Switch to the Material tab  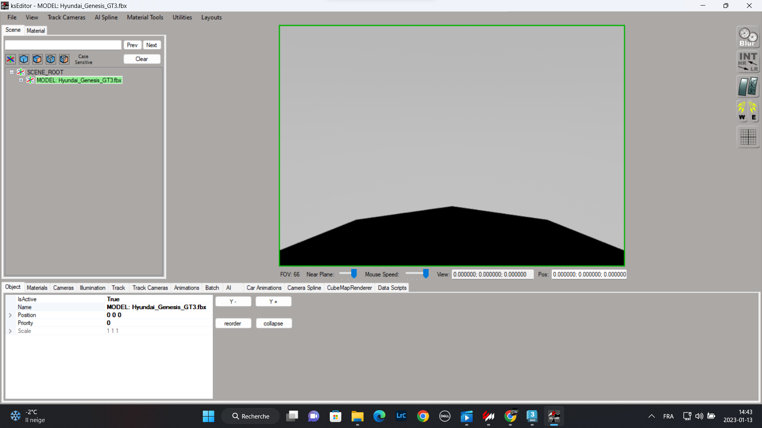tap(36, 30)
